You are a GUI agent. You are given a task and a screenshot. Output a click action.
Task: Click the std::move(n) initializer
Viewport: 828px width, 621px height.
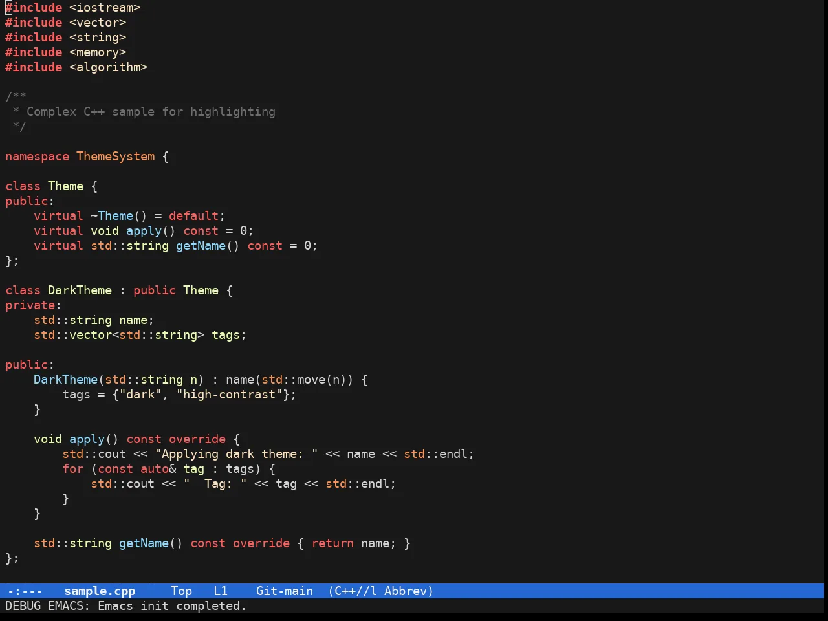click(x=304, y=380)
